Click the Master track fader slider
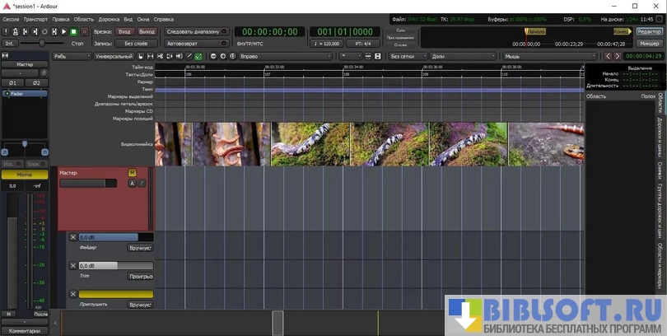This screenshot has width=667, height=336. (87, 184)
